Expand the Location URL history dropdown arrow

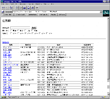coord(101,12)
